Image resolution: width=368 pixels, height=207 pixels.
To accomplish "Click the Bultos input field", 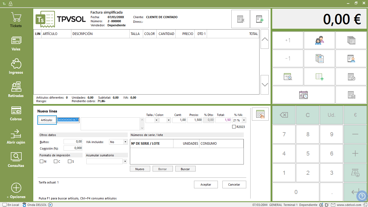I will [x=73, y=142].
